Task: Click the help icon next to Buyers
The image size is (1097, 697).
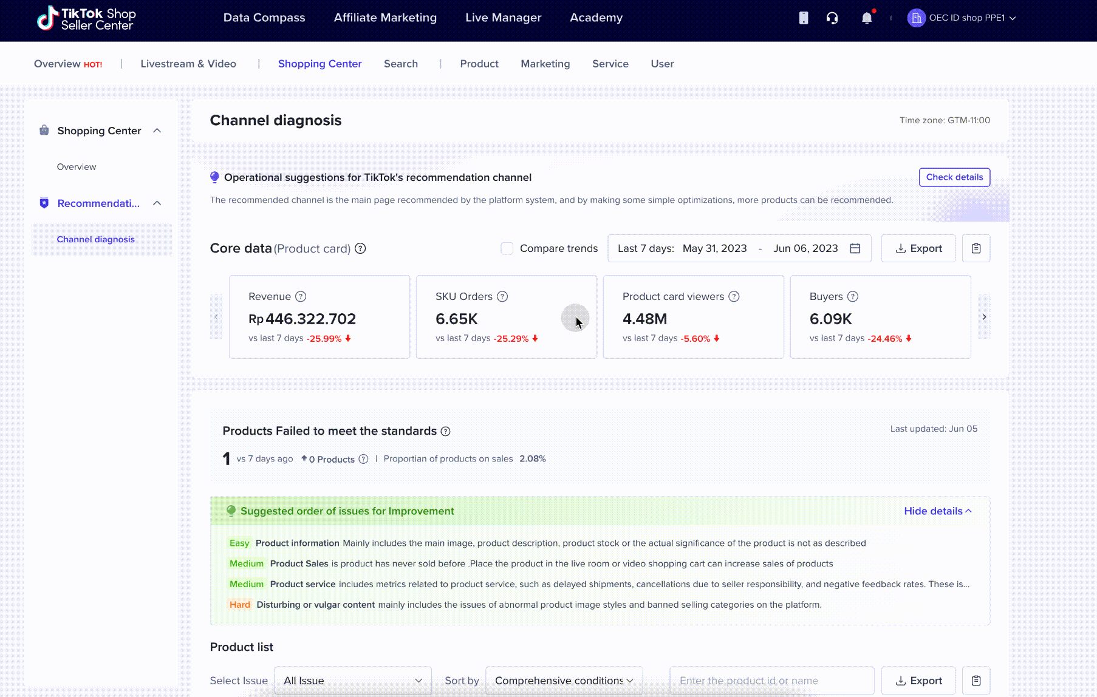Action: click(x=853, y=296)
